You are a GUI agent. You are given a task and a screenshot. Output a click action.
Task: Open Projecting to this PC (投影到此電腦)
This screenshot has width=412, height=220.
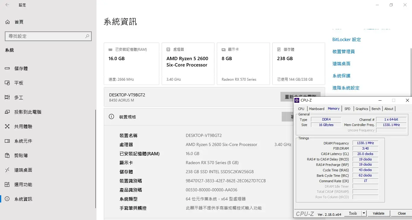pos(28,112)
